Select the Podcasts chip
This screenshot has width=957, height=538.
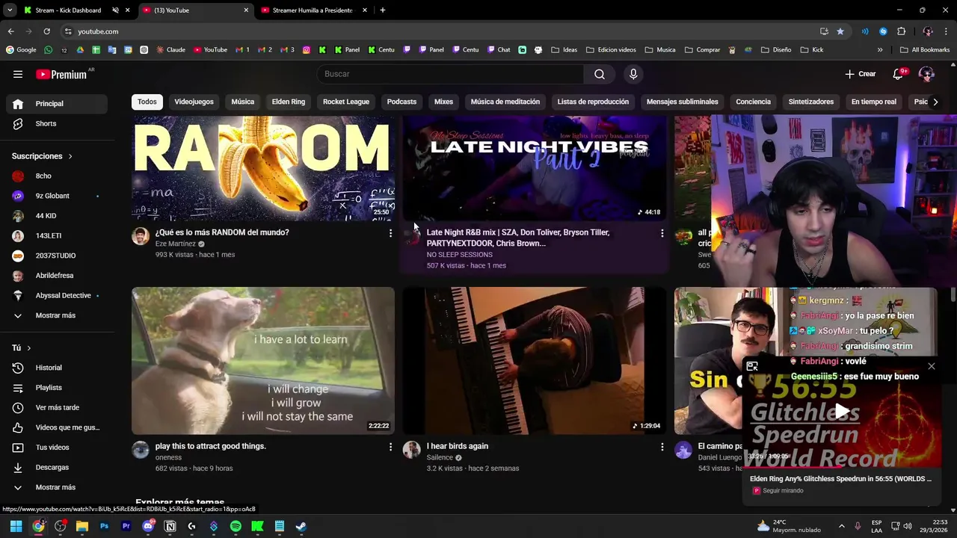click(x=401, y=102)
